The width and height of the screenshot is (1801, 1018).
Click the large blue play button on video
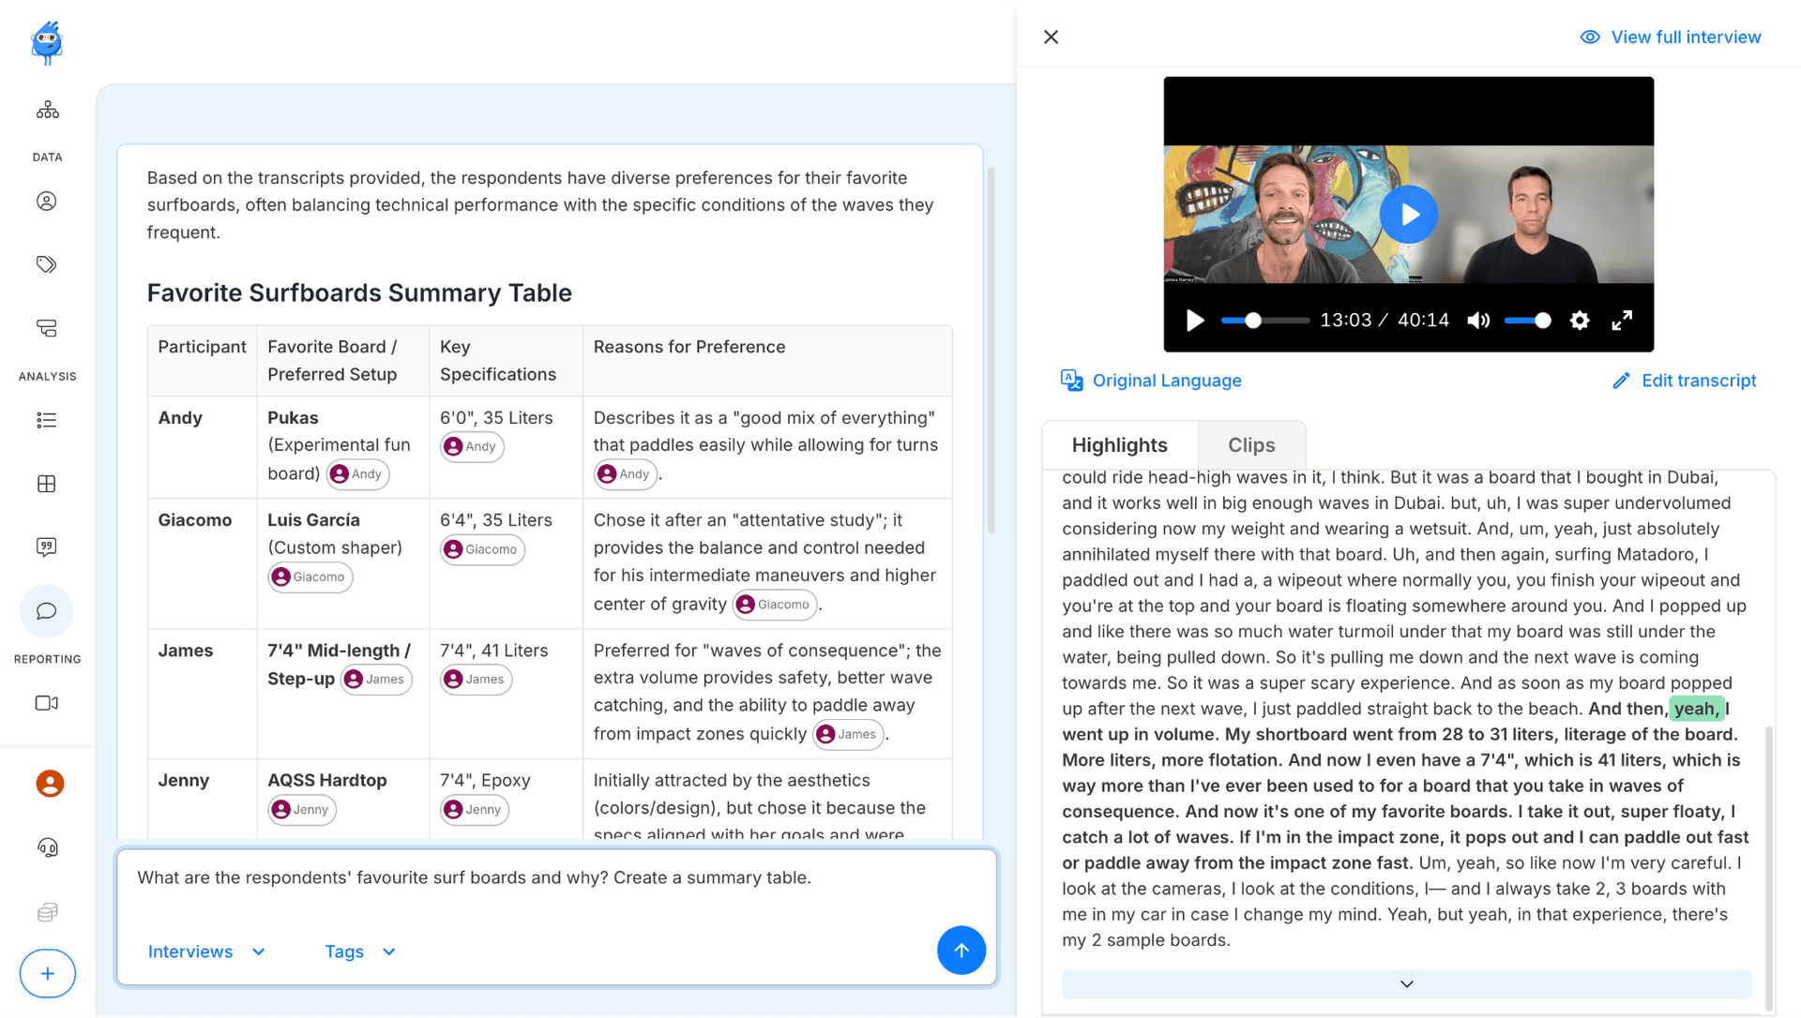point(1409,215)
